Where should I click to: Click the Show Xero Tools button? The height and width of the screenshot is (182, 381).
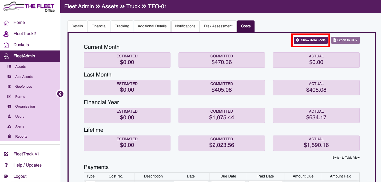[311, 40]
